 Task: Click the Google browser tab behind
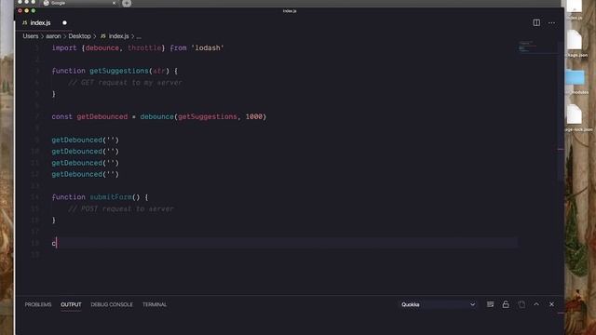[x=79, y=3]
